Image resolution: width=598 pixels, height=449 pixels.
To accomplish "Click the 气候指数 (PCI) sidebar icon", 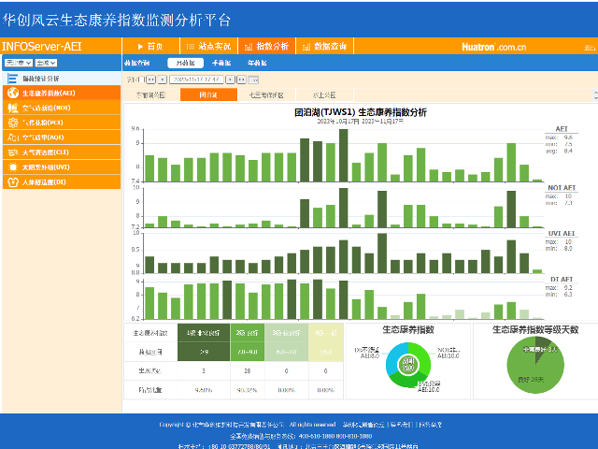I will (x=13, y=123).
